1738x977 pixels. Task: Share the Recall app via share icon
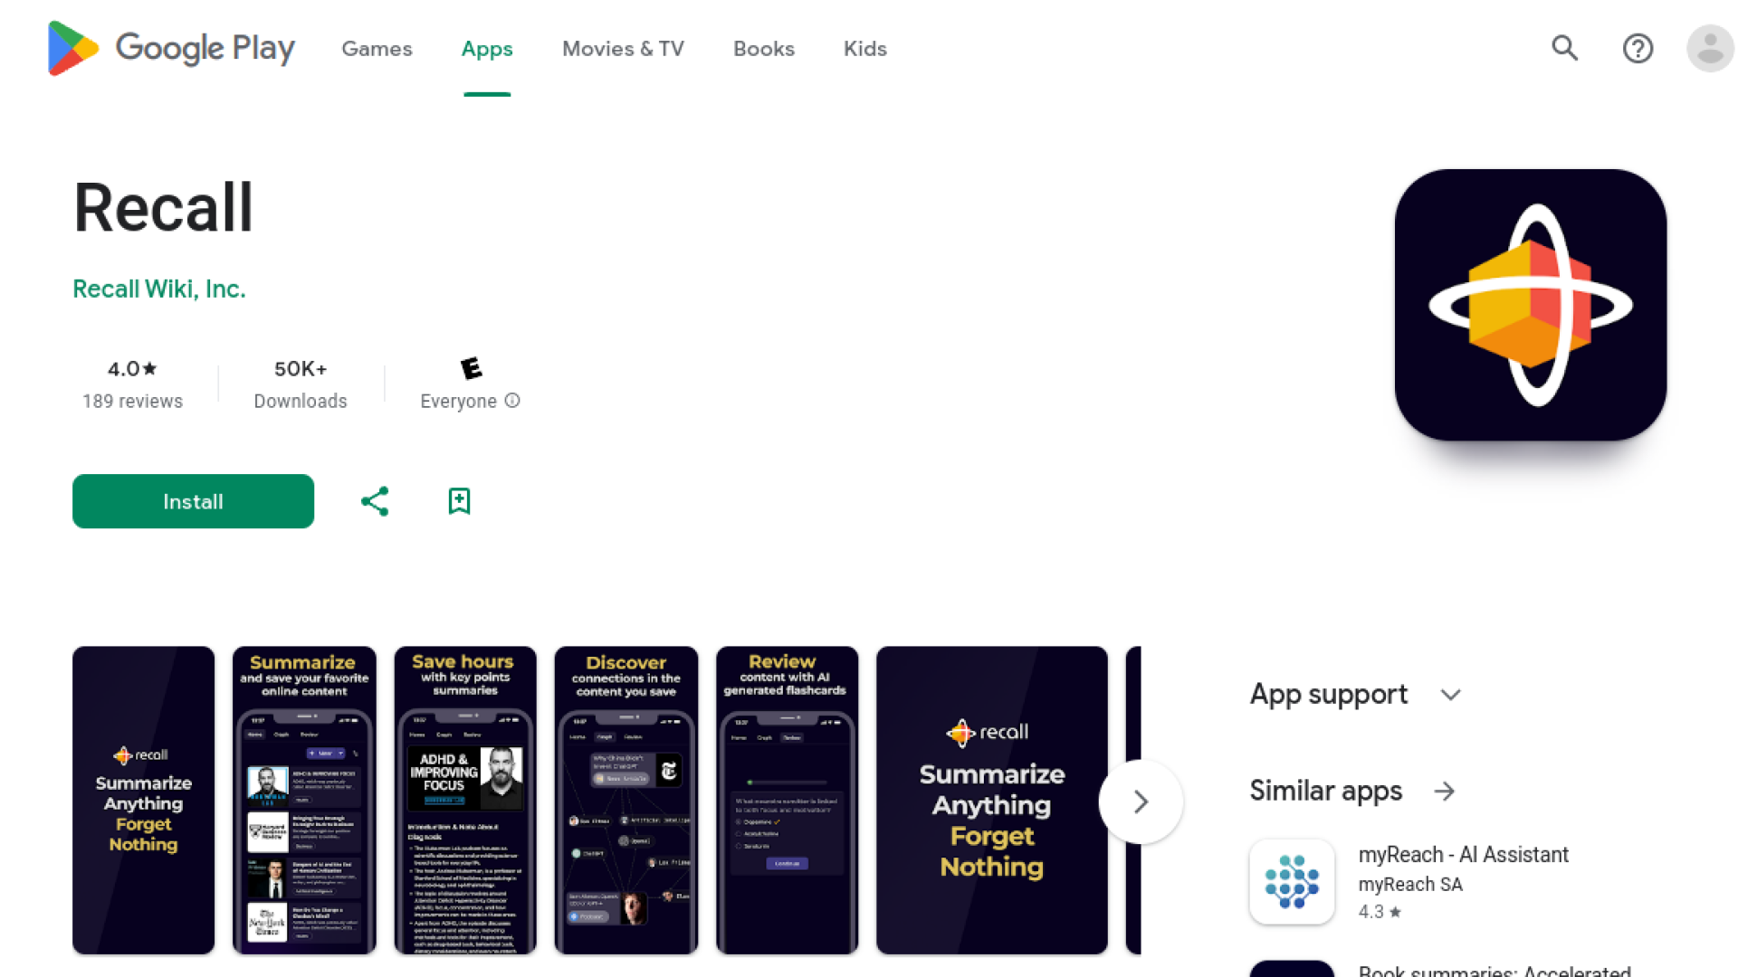point(375,501)
